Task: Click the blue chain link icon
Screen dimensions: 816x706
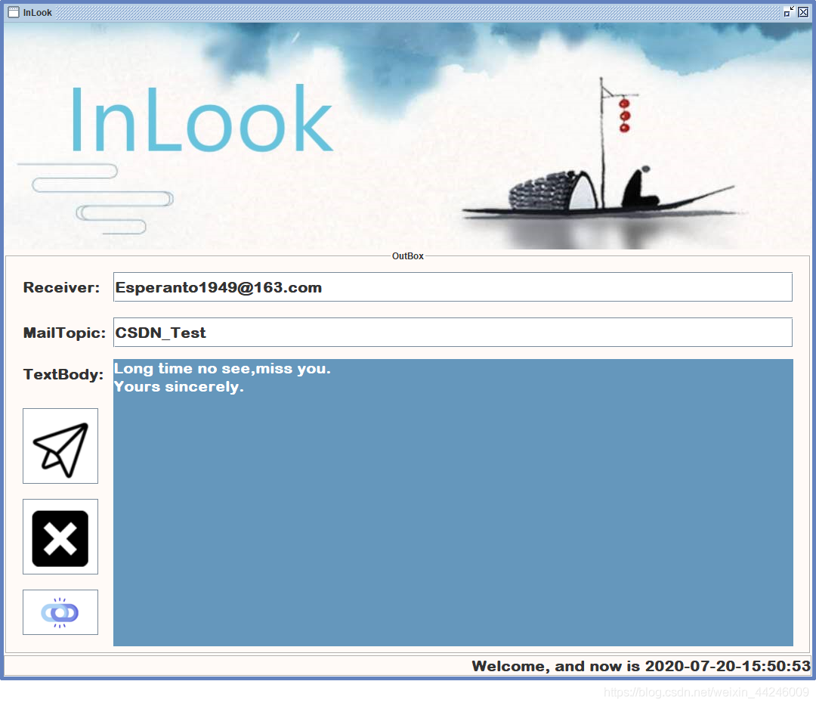Action: [60, 612]
